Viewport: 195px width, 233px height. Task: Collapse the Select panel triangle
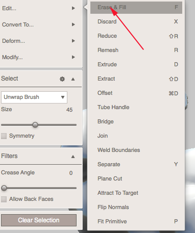[x=73, y=79]
